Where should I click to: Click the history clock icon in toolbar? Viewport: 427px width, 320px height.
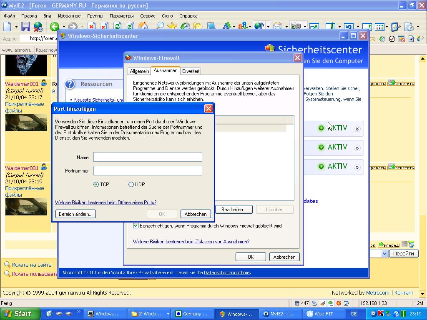click(x=185, y=26)
